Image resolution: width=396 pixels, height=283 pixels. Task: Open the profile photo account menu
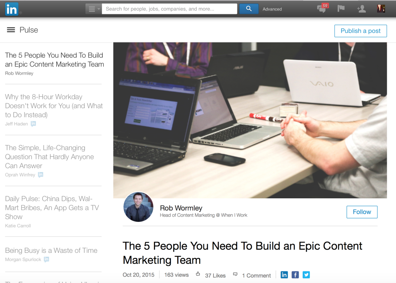(381, 9)
